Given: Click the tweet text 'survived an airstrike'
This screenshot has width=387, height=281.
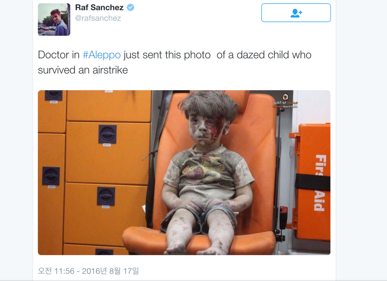Looking at the screenshot, I should pos(83,70).
